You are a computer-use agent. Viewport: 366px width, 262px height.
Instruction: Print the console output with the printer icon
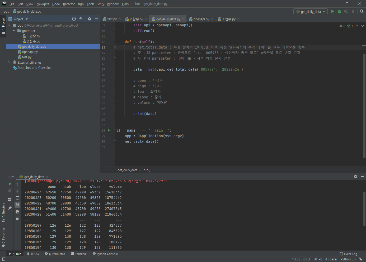pos(17,212)
